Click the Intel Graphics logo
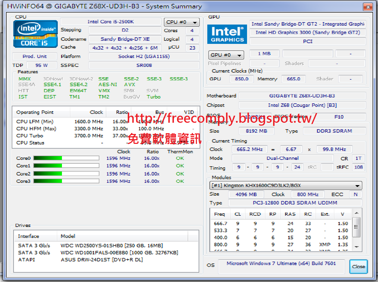This screenshot has width=378, height=282. tap(227, 34)
